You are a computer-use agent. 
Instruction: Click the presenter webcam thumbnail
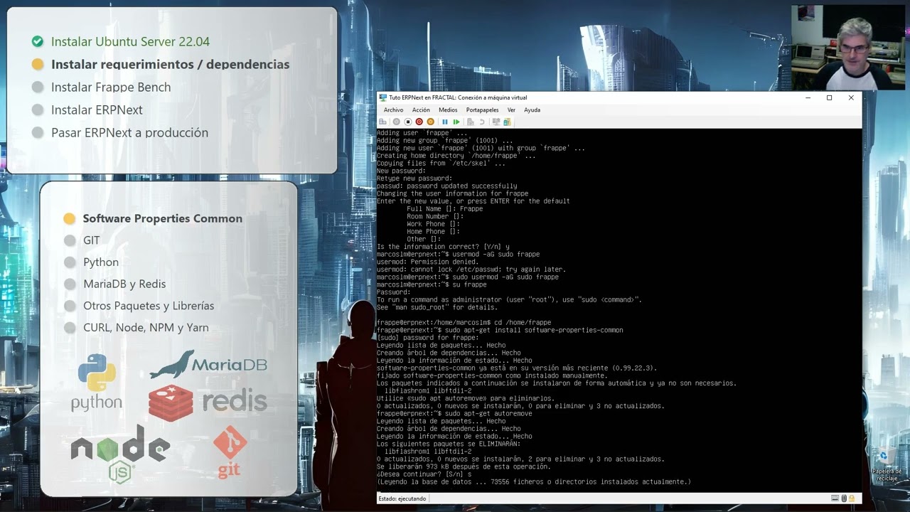(x=849, y=48)
